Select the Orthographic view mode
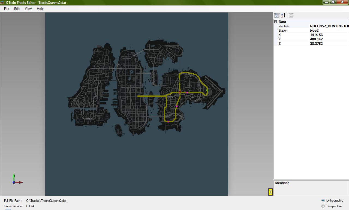This screenshot has height=210, width=349. 332,200
